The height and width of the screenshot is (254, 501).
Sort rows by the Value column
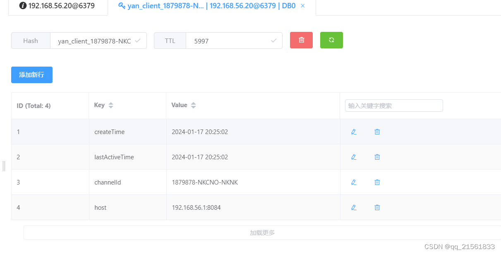194,105
